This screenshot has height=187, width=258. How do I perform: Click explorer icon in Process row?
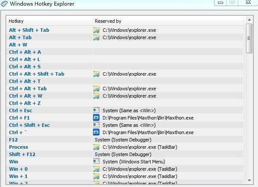click(96, 147)
